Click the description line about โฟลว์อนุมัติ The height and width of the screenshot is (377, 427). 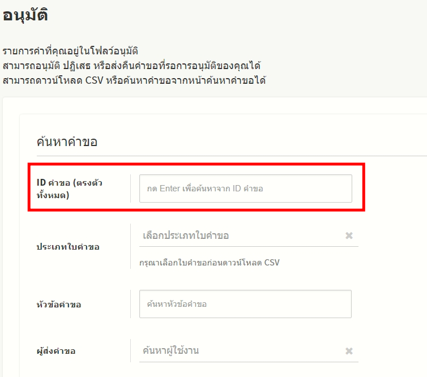(71, 52)
